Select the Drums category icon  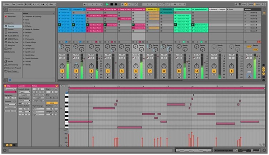point(6,29)
